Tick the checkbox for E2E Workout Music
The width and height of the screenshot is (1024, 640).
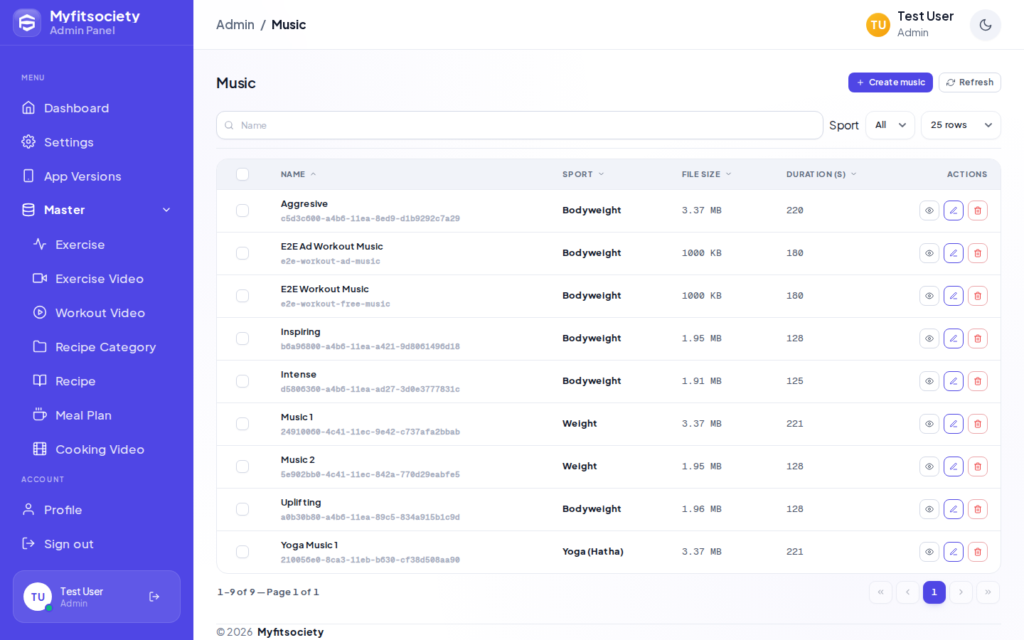tap(242, 296)
